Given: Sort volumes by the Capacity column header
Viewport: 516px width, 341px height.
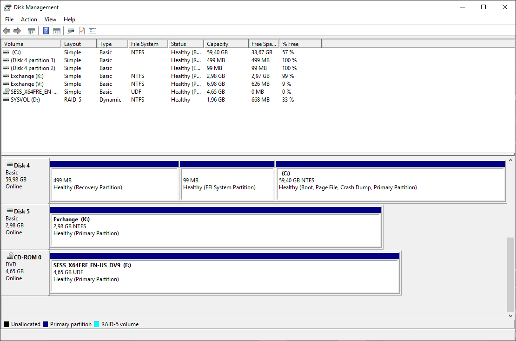Looking at the screenshot, I should point(225,44).
